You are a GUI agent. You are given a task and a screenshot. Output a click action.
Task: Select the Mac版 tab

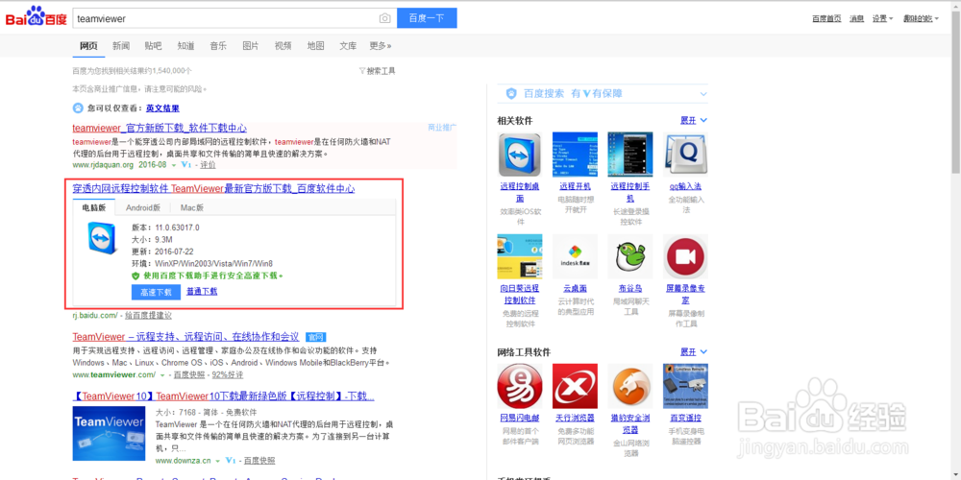pos(192,207)
